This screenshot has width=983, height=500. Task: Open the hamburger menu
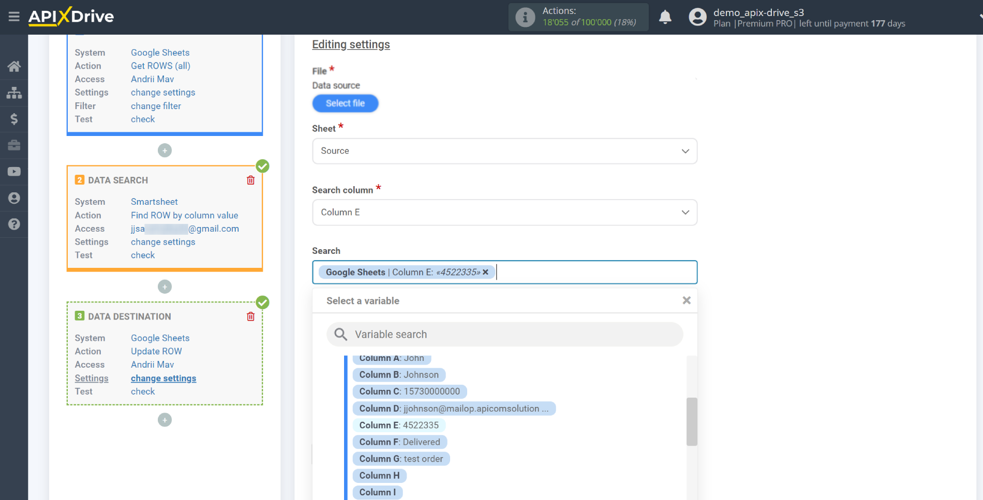[x=14, y=17]
